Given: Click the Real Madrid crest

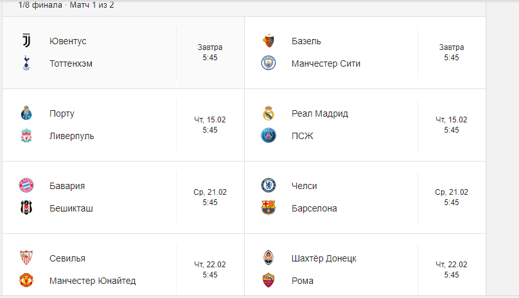Looking at the screenshot, I should point(268,113).
